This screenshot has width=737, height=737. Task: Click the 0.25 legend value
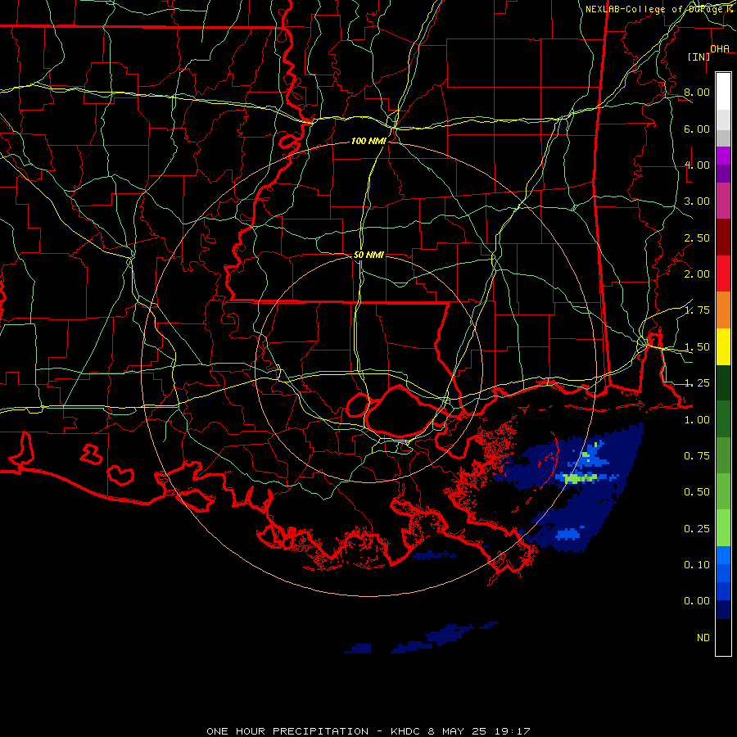coord(697,529)
